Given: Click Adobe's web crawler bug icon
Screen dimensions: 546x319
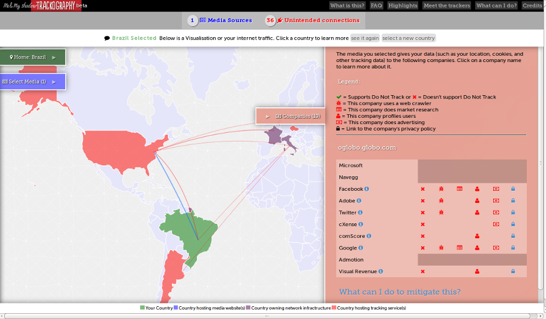Looking at the screenshot, I should [x=441, y=201].
